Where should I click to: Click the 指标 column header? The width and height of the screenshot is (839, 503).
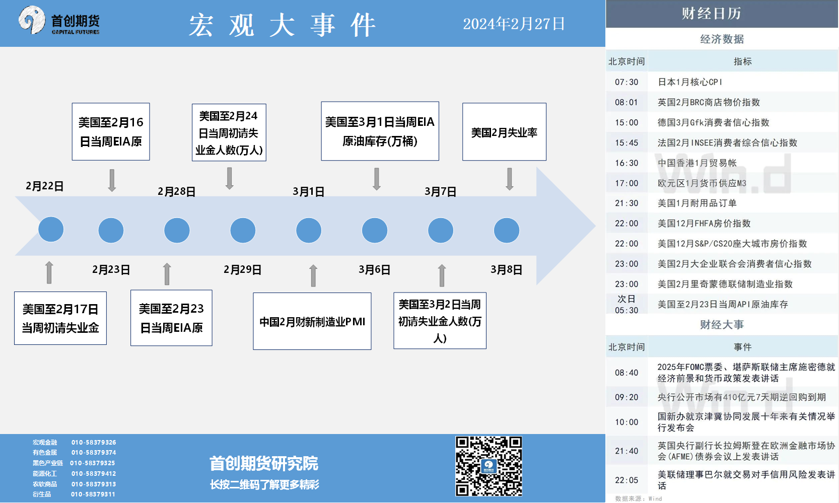pos(743,61)
